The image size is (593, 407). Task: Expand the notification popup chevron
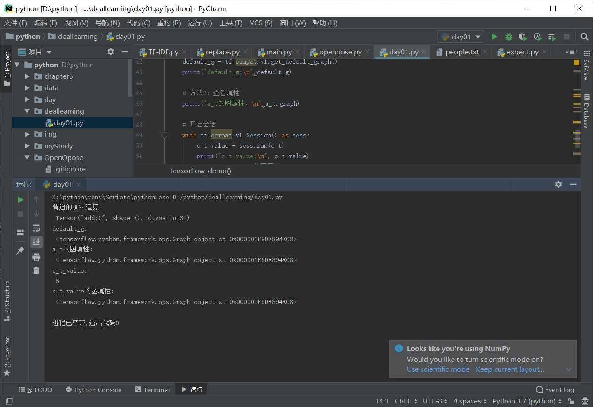point(569,369)
